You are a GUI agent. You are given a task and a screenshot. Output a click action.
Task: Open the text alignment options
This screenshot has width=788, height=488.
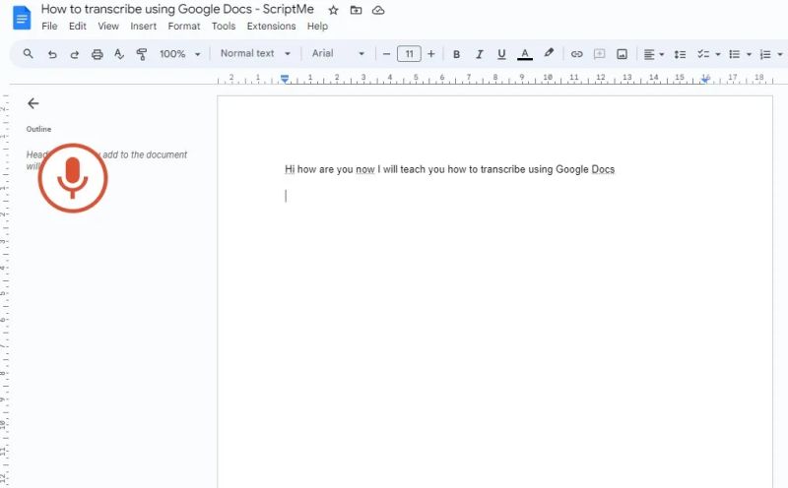[654, 54]
